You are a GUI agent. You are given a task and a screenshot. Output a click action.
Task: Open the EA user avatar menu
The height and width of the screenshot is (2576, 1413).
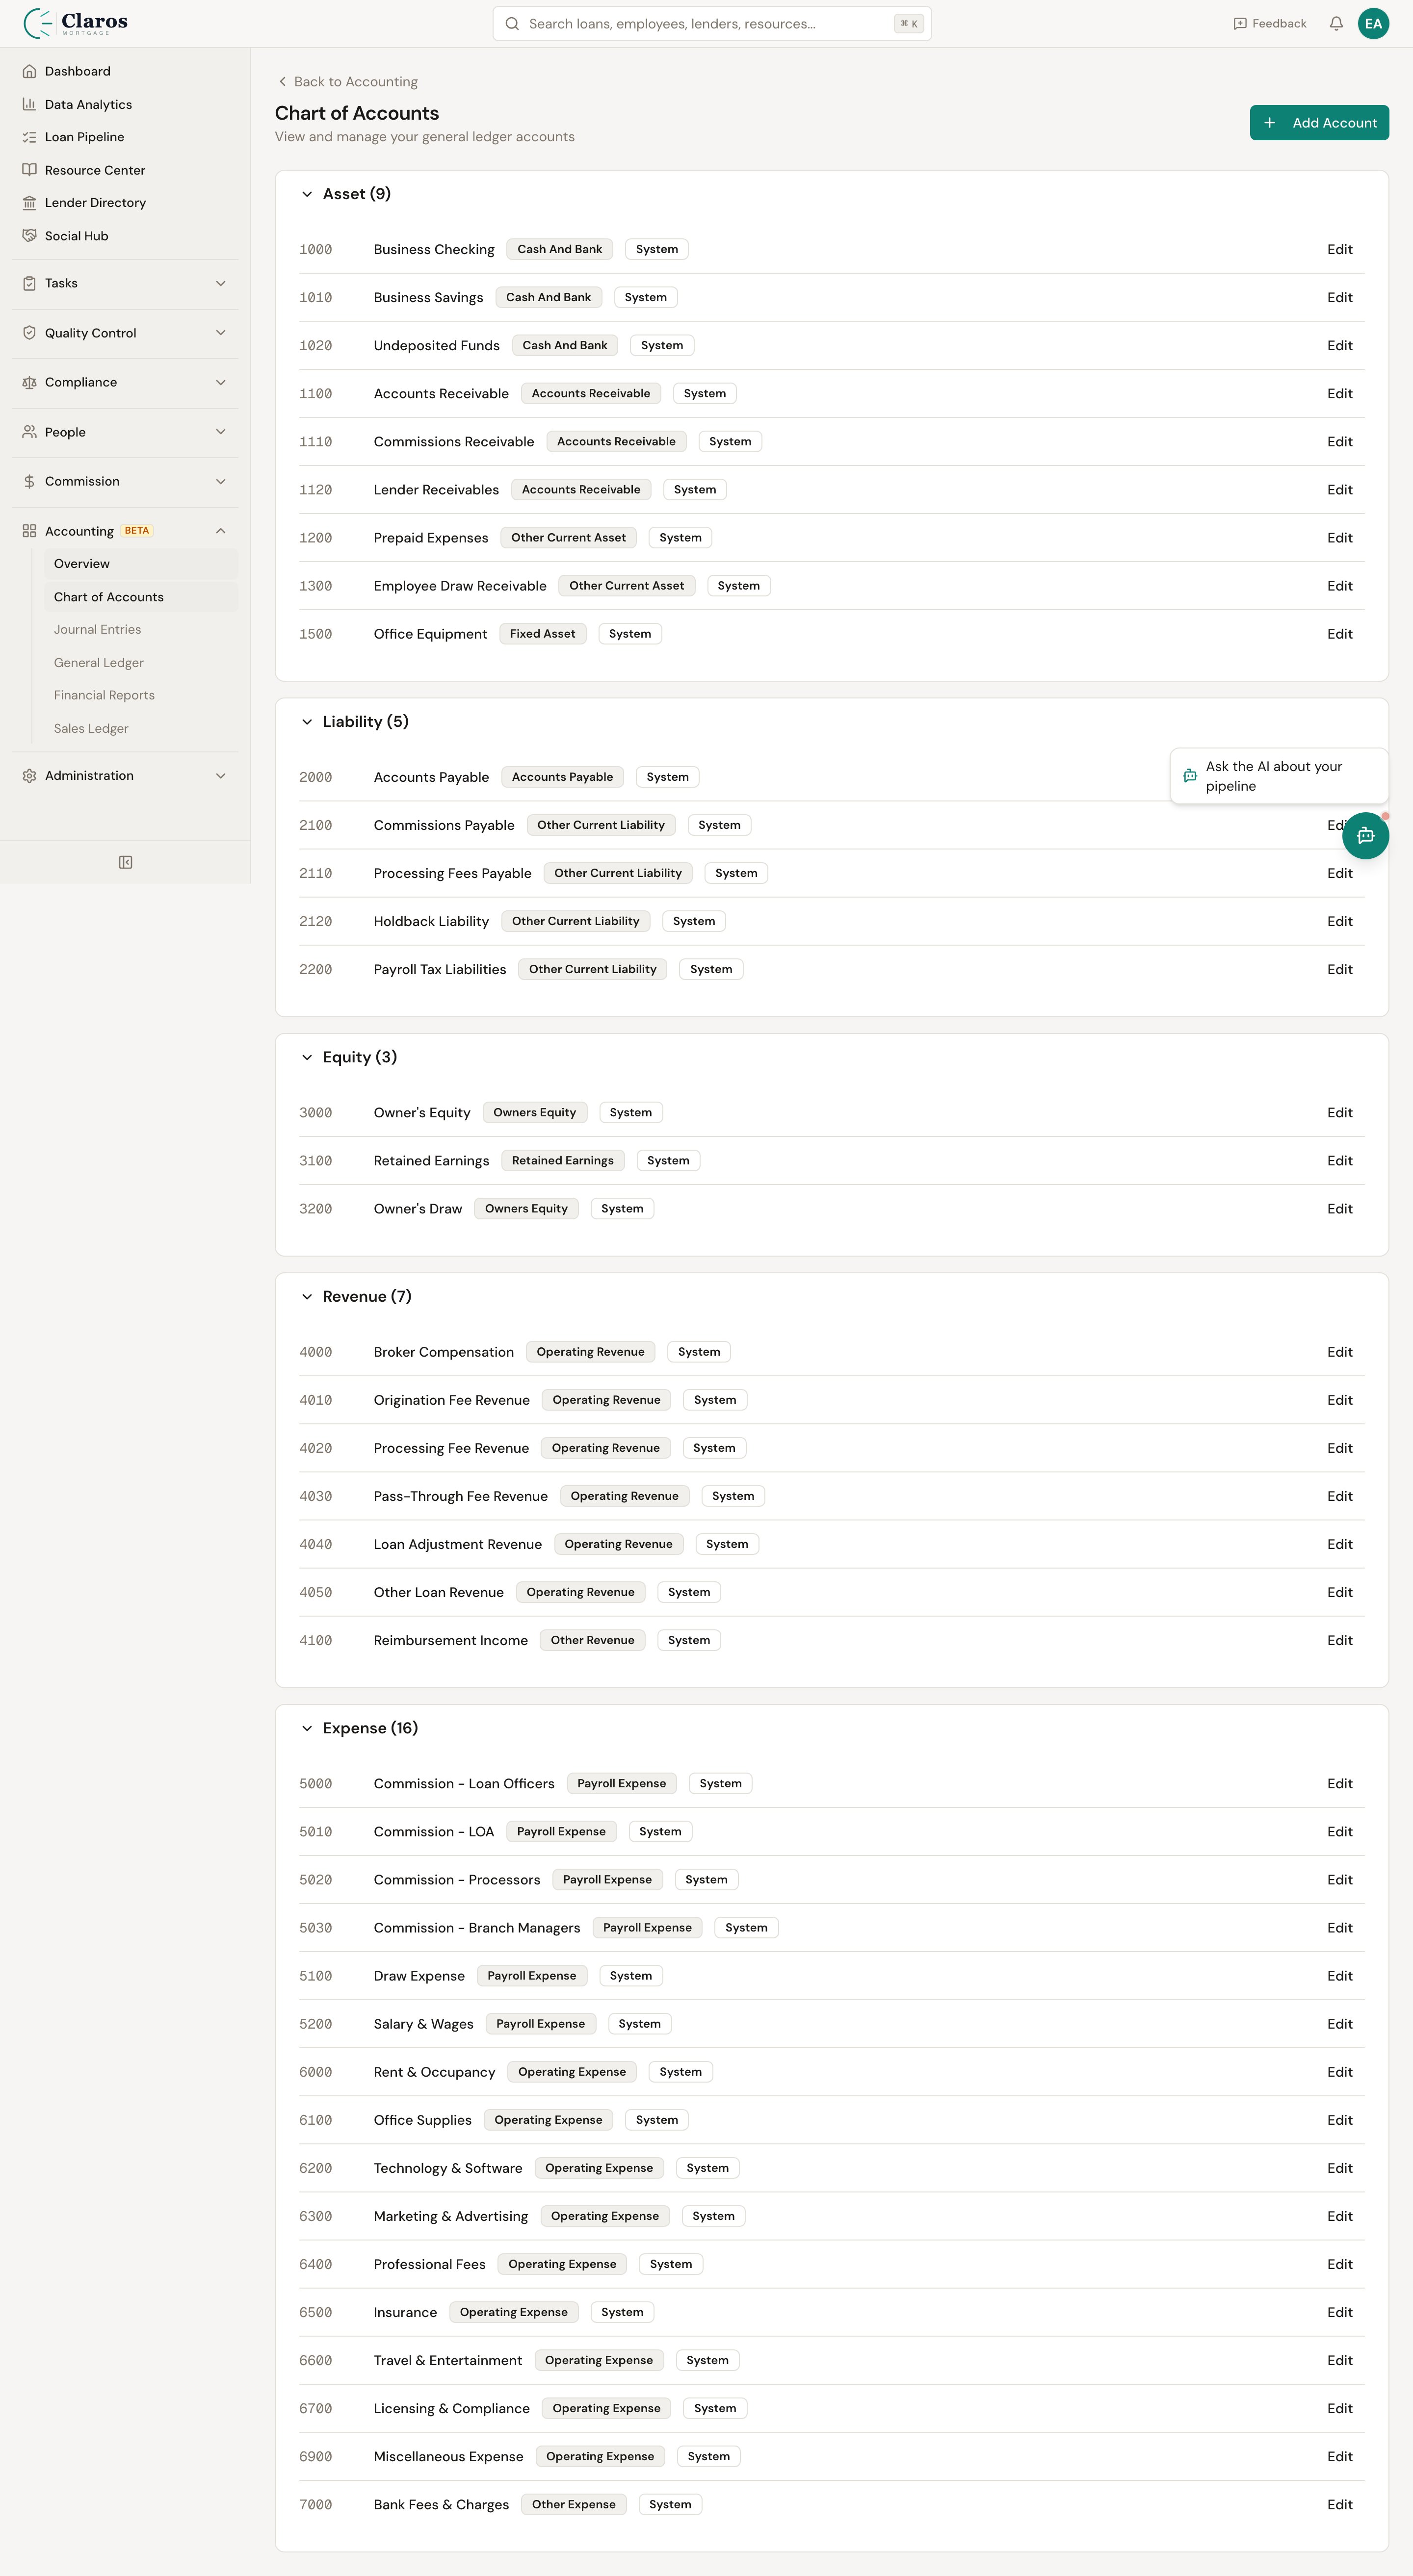pyautogui.click(x=1373, y=24)
